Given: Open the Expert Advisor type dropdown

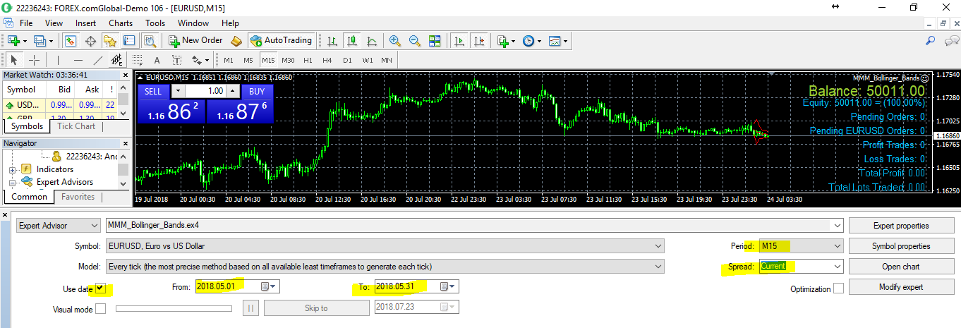Looking at the screenshot, I should tap(59, 226).
